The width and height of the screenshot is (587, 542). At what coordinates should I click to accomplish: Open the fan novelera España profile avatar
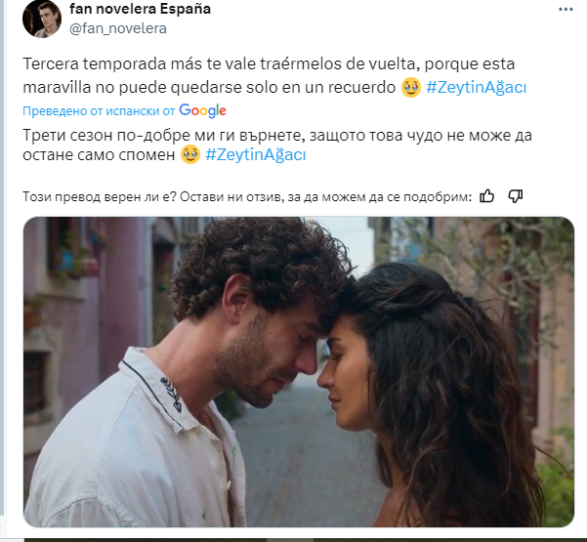[x=42, y=19]
